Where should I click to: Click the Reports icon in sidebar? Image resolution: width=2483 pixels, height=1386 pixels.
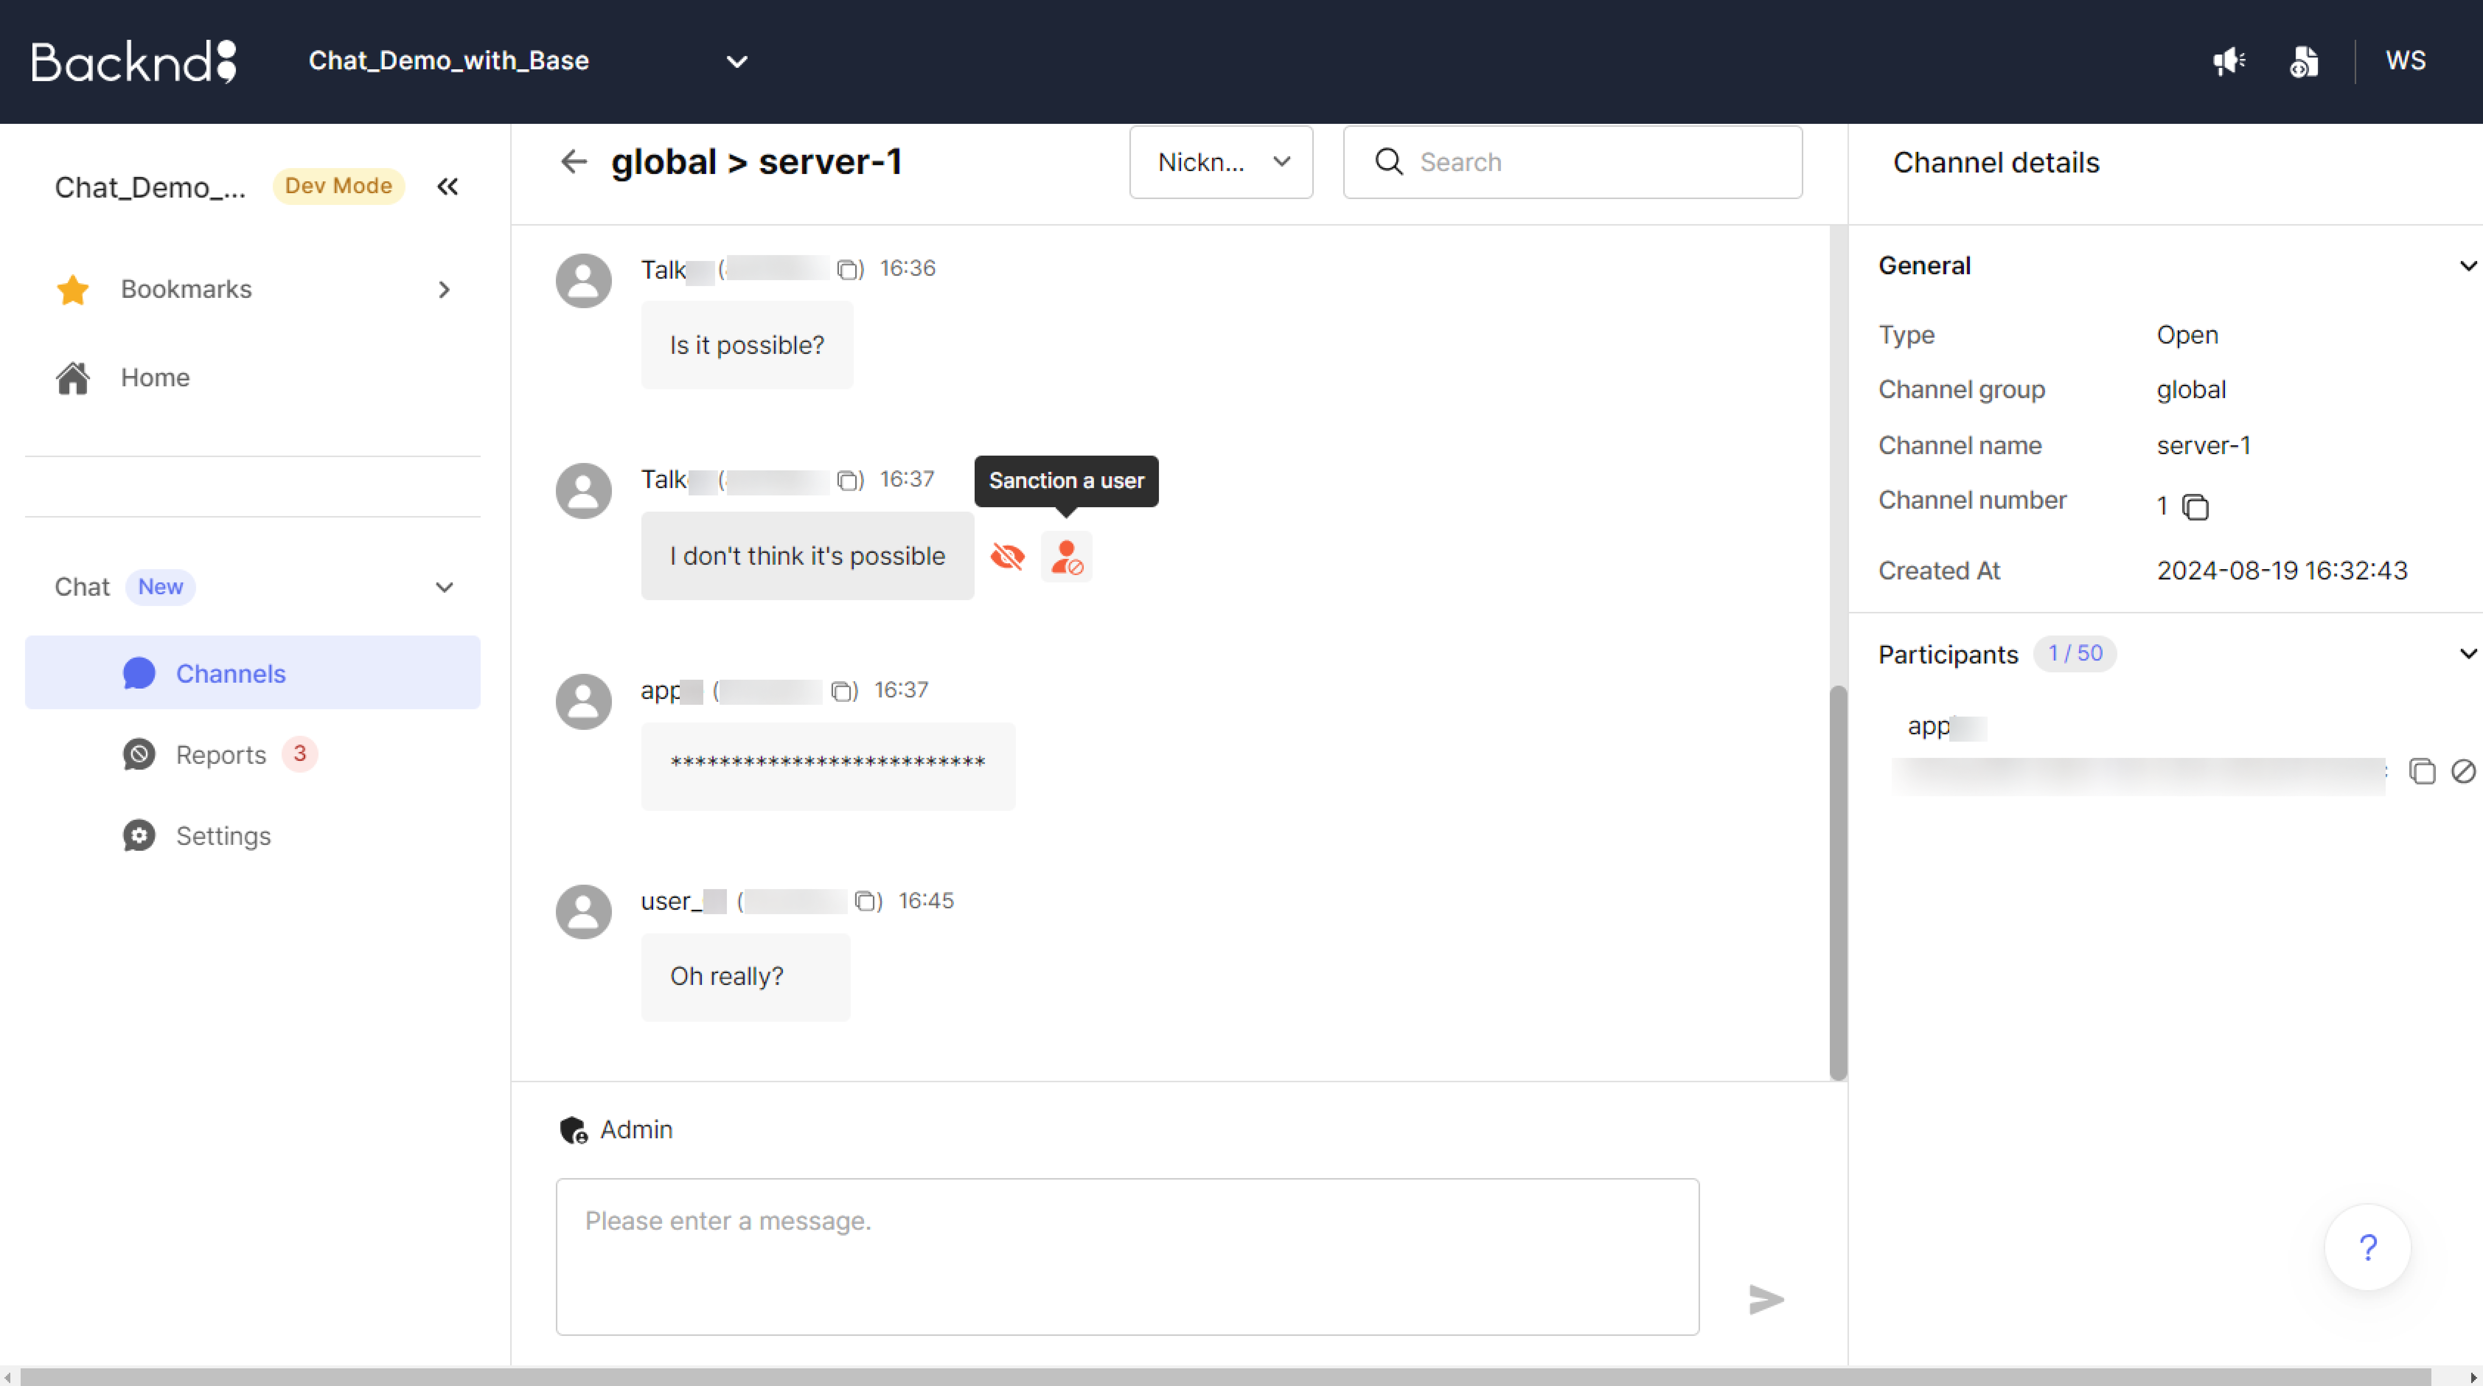(139, 754)
